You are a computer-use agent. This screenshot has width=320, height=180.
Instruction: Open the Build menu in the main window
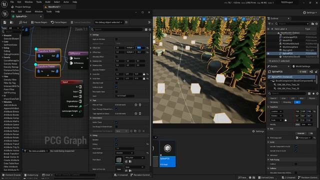[48, 2]
